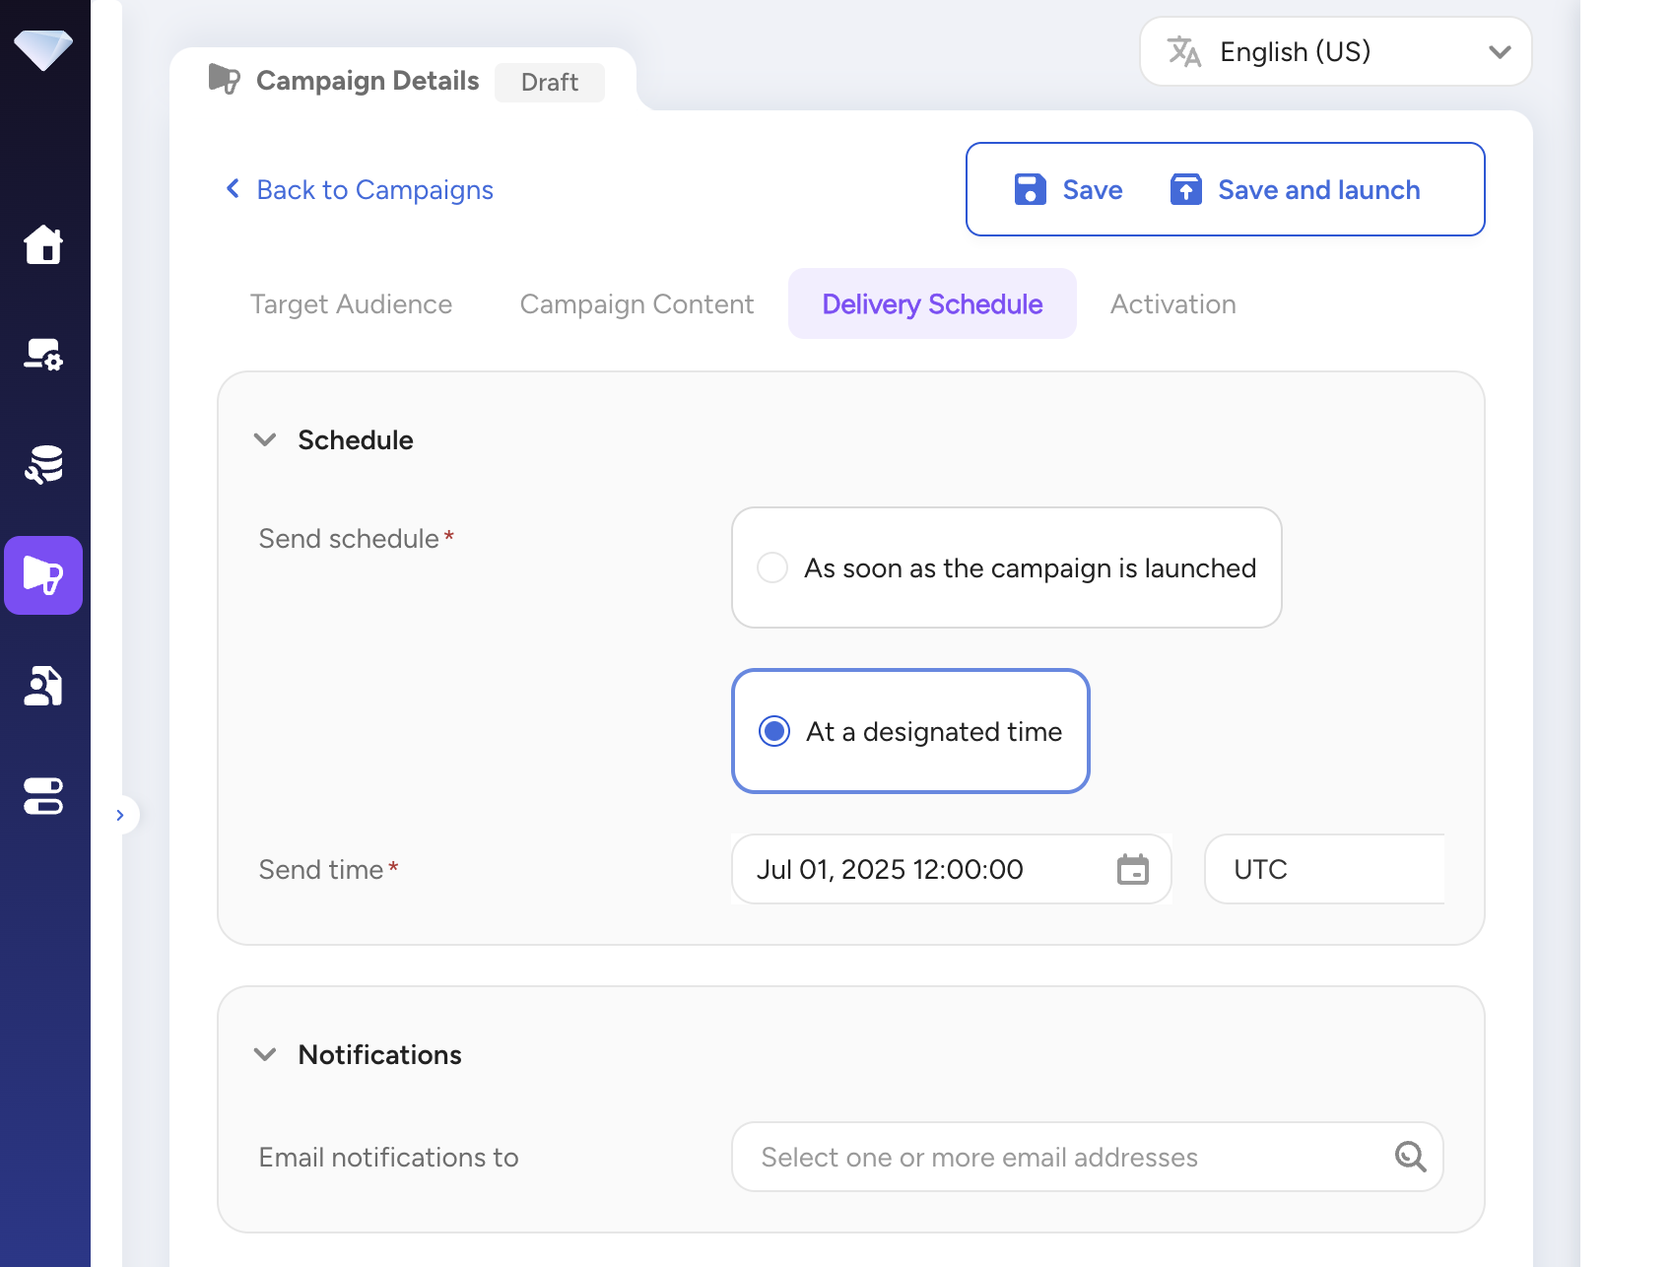Click the search icon in email notifications field
The image size is (1673, 1267).
click(x=1411, y=1157)
